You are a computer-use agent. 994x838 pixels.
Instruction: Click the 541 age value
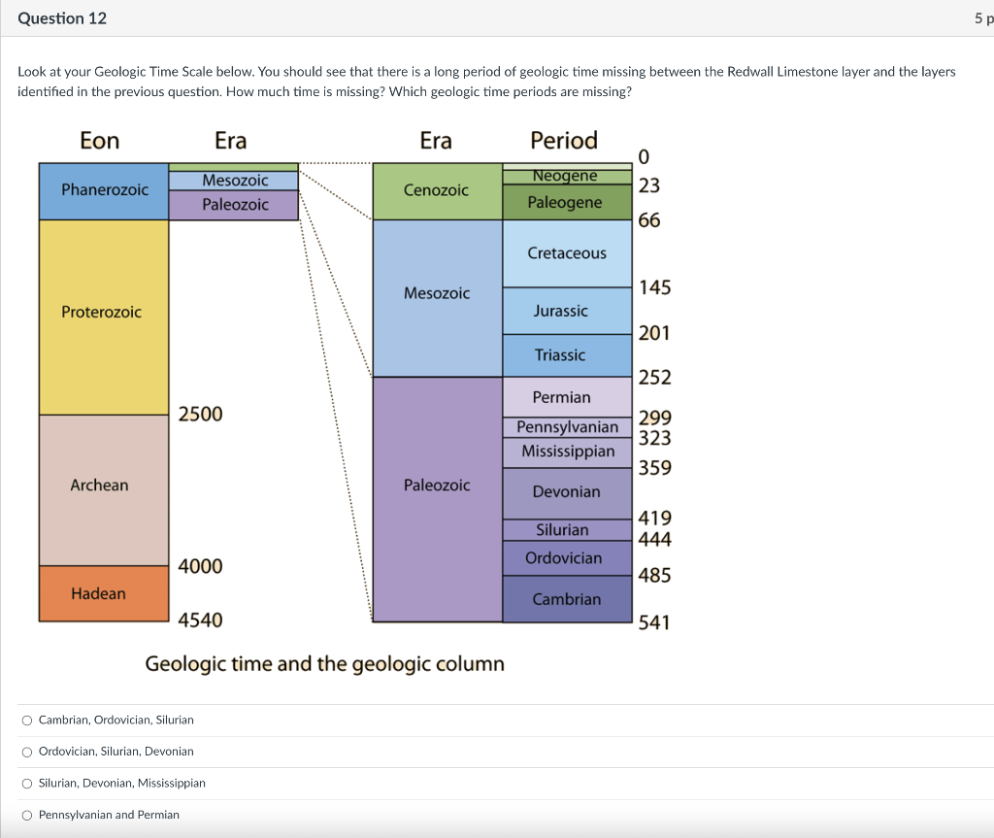654,623
